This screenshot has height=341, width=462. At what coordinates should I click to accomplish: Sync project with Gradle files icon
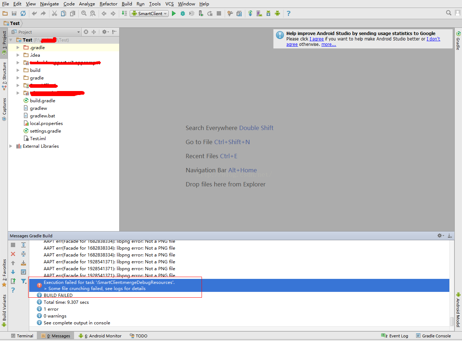point(250,13)
